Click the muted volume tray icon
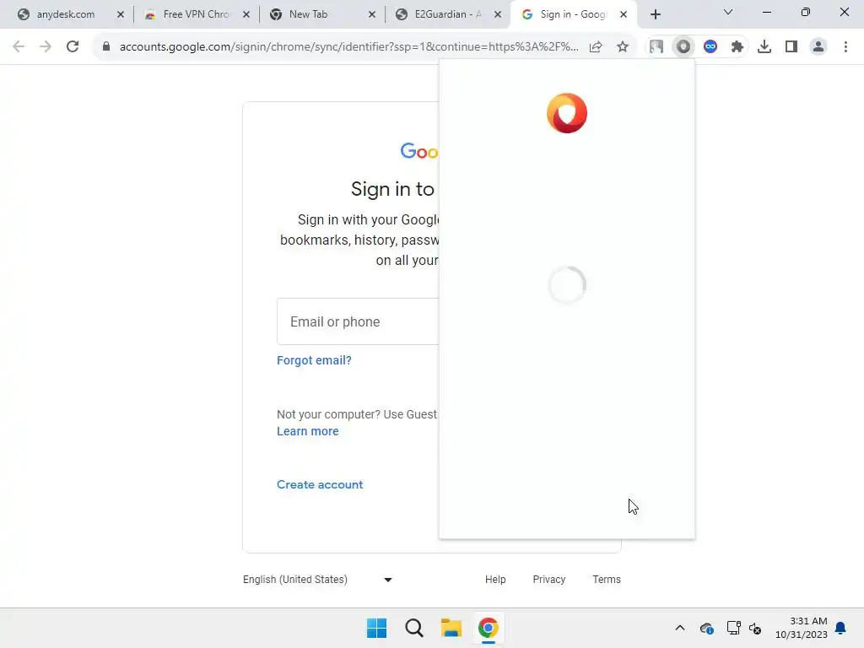The image size is (864, 648). pos(755,628)
